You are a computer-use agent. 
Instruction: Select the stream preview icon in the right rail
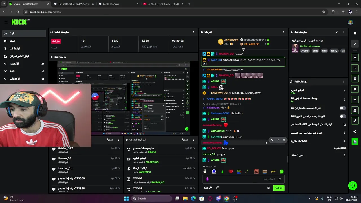tap(355, 58)
